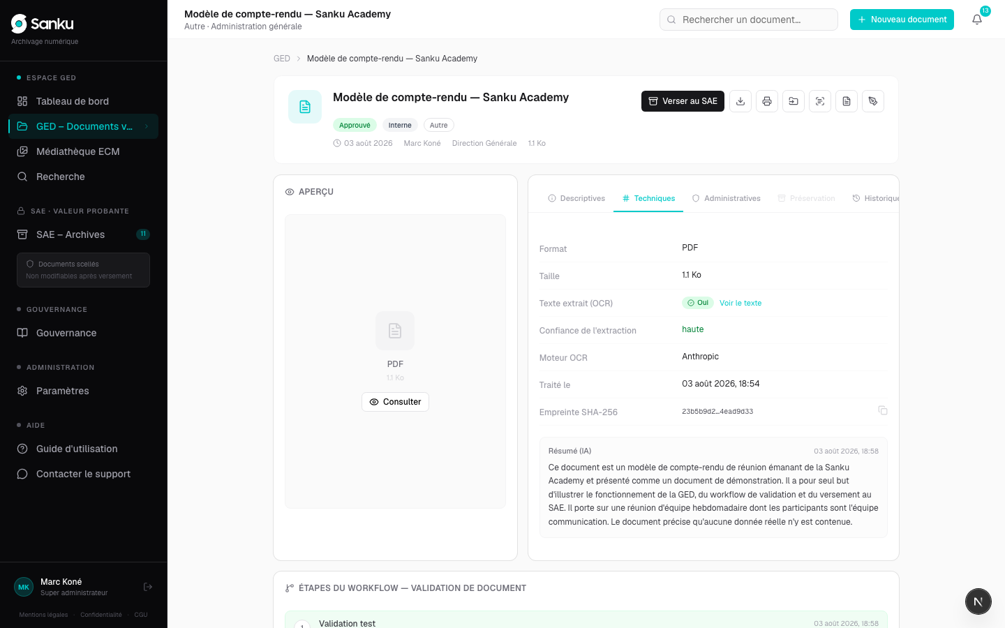
Task: Open GED – Documents in the sidebar
Action: point(84,126)
